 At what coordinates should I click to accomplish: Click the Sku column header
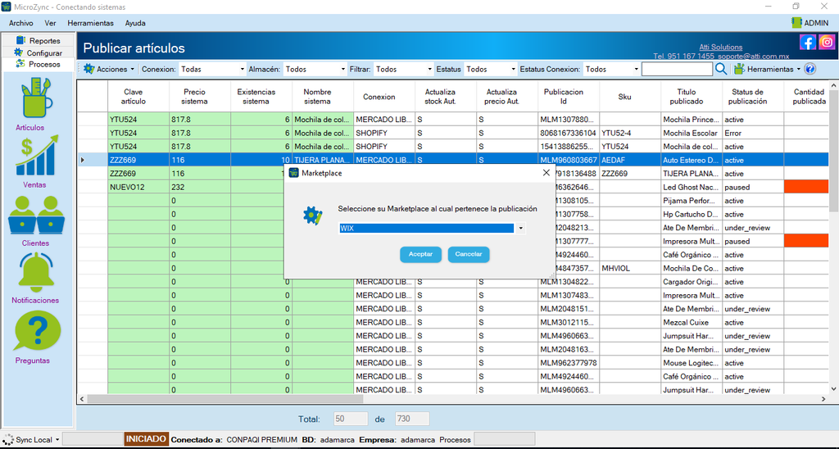tap(630, 97)
